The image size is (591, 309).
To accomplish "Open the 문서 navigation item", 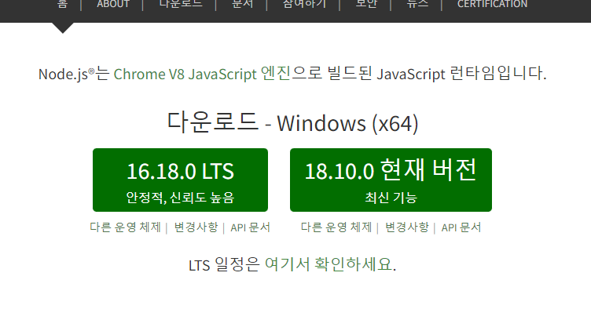I will (x=242, y=4).
